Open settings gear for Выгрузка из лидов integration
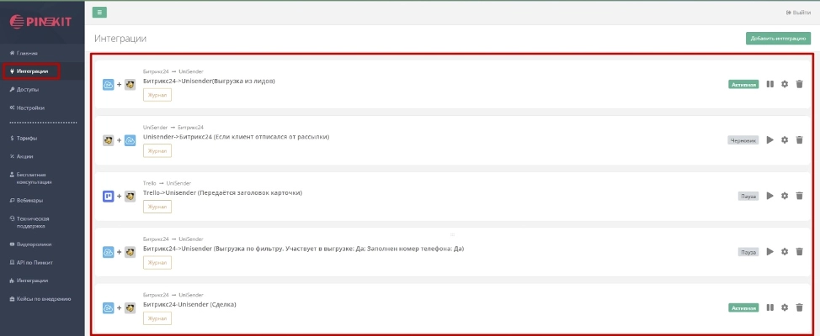This screenshot has height=336, width=820. (785, 84)
